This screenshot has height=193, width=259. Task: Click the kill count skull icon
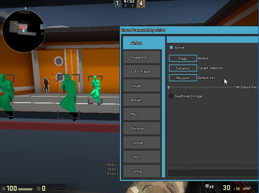click(207, 186)
